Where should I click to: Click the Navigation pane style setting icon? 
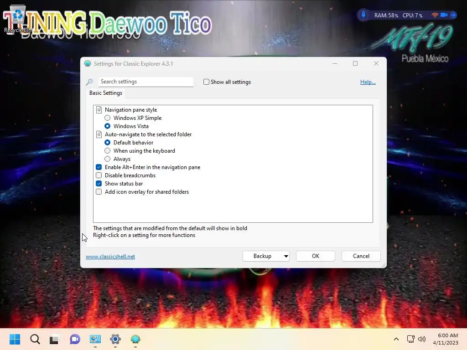click(99, 110)
